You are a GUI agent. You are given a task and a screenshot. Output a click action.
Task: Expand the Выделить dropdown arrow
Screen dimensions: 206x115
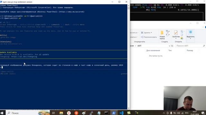[190, 39]
